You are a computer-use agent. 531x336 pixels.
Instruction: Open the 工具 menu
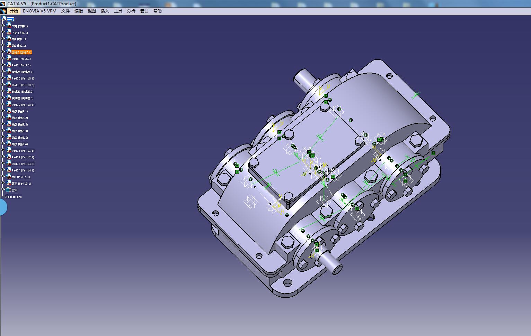click(x=118, y=11)
